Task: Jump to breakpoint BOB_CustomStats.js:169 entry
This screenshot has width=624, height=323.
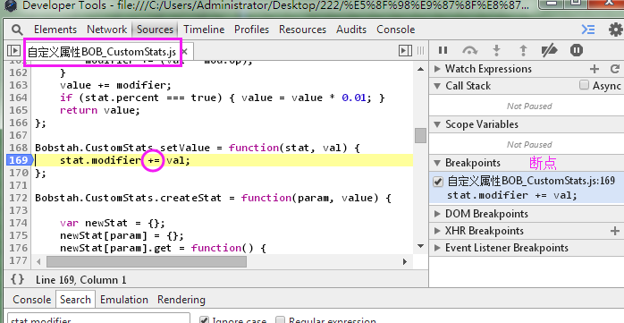Action: point(527,188)
